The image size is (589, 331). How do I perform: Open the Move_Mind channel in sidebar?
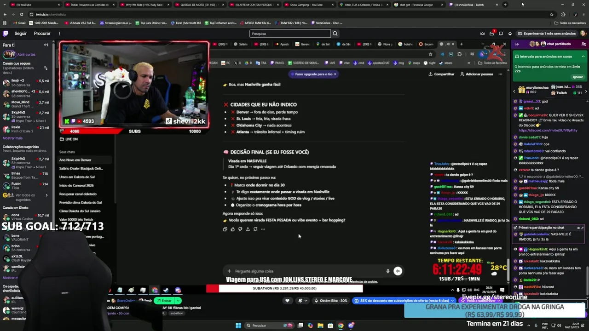pyautogui.click(x=26, y=104)
